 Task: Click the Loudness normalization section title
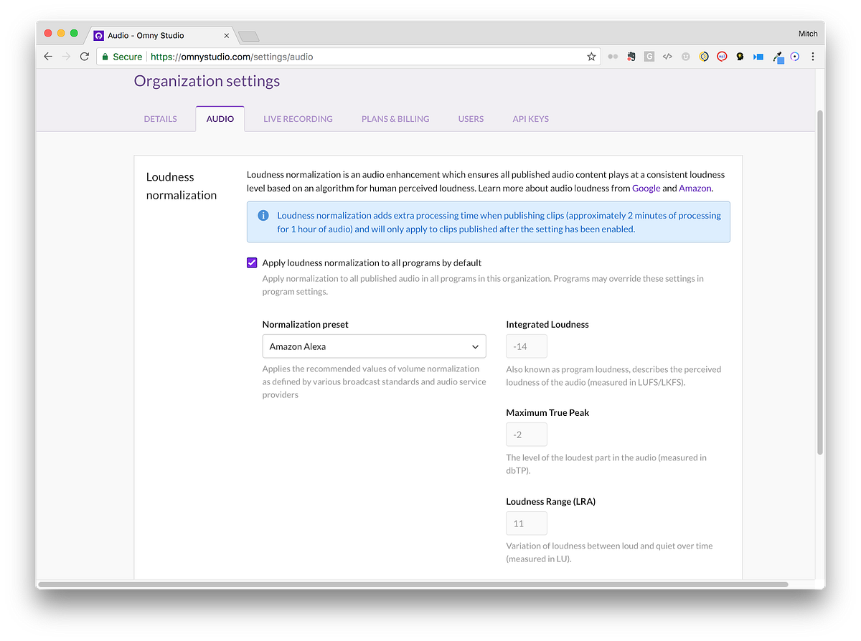pyautogui.click(x=182, y=186)
